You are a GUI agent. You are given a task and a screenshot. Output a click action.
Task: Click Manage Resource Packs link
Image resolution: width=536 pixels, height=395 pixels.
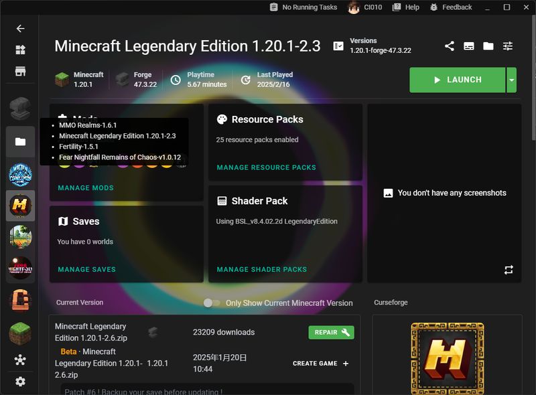(x=266, y=167)
